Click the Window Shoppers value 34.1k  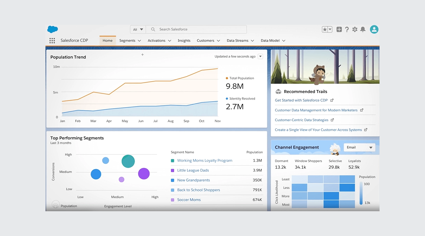[x=300, y=167]
